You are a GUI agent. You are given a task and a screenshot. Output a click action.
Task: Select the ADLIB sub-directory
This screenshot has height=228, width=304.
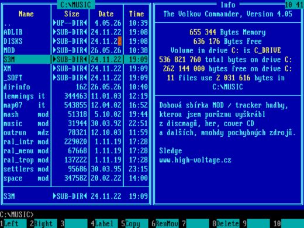click(76, 32)
